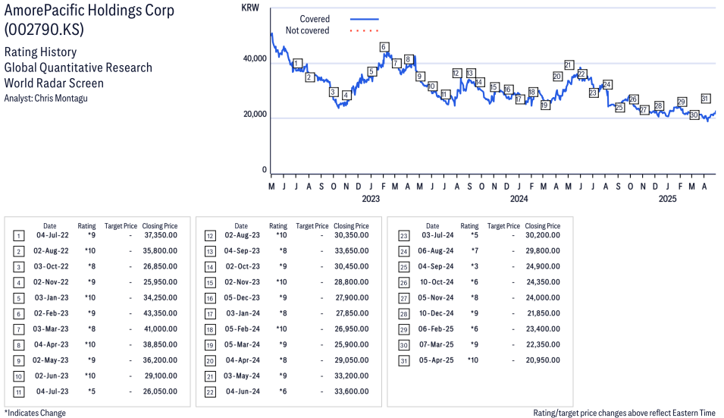
Task: Select the Covered legend label
Action: (315, 19)
